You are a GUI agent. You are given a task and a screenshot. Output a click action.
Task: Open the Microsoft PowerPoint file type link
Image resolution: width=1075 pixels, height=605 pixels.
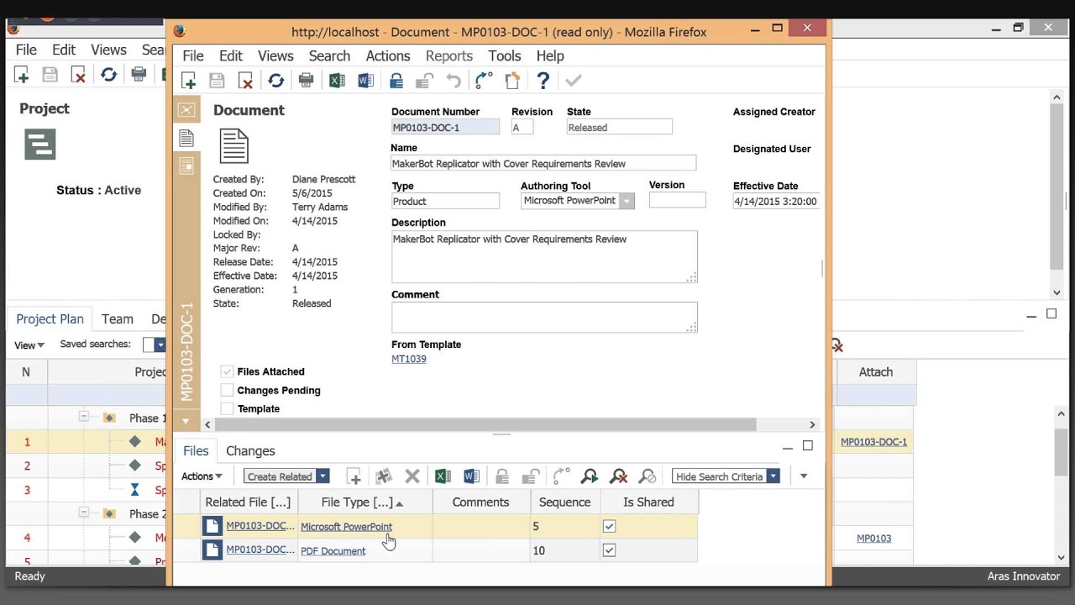[346, 527]
